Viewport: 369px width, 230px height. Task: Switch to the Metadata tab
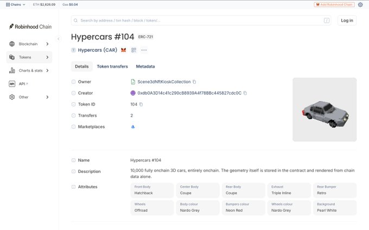(x=145, y=67)
